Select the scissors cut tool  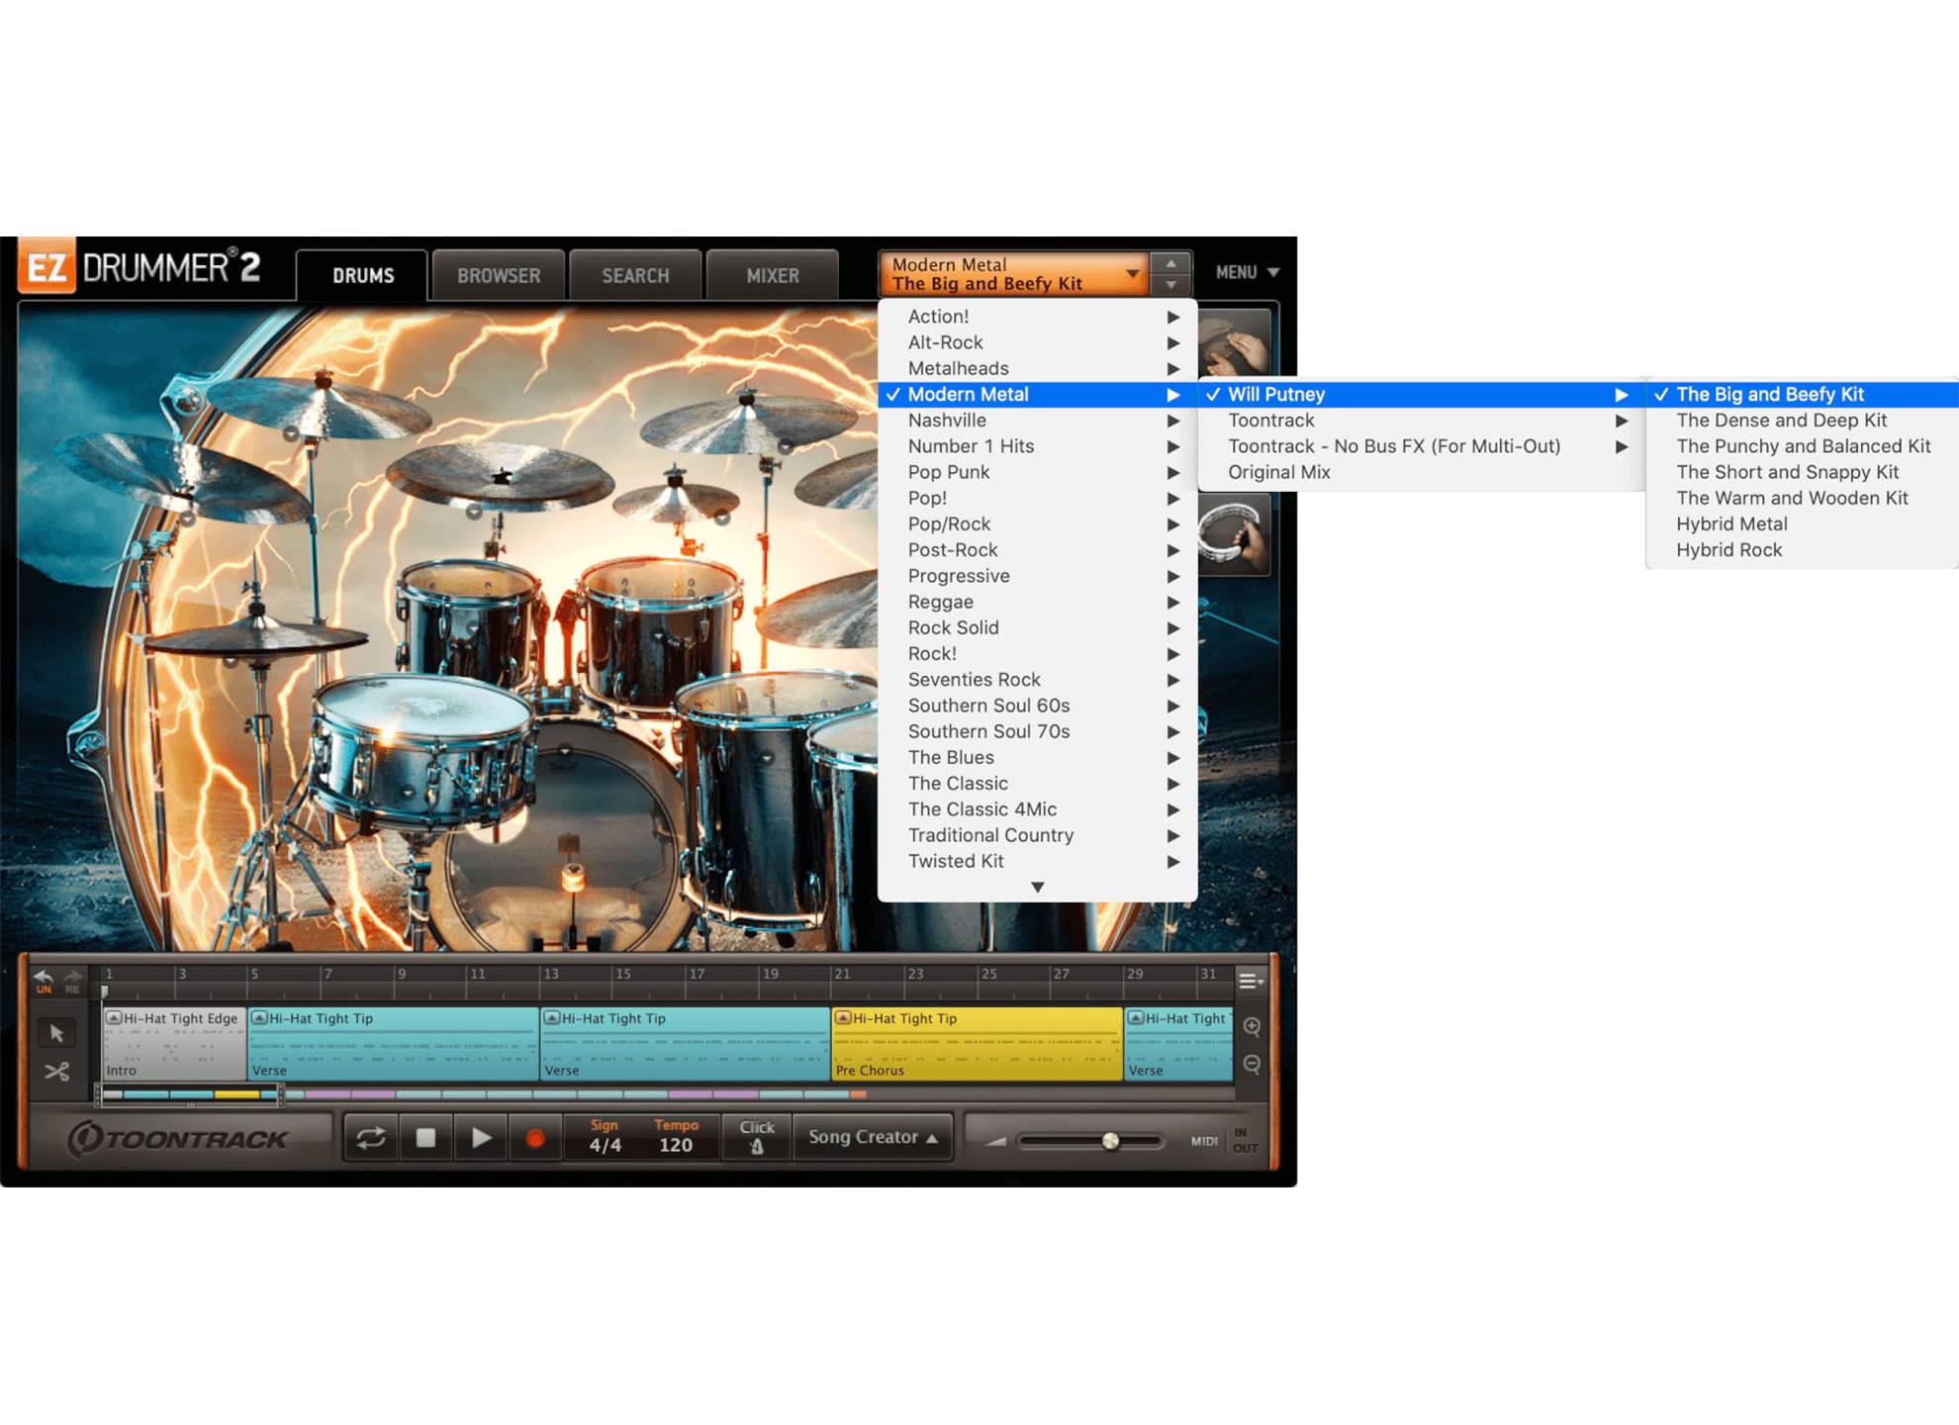click(x=56, y=1072)
